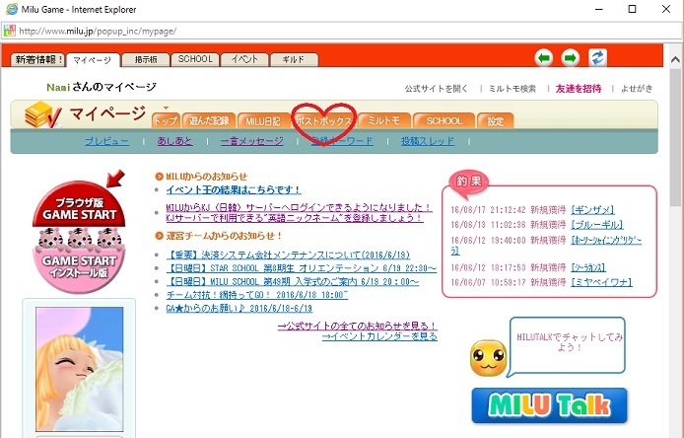
Task: Click 友達を招待 link
Action: (x=579, y=89)
